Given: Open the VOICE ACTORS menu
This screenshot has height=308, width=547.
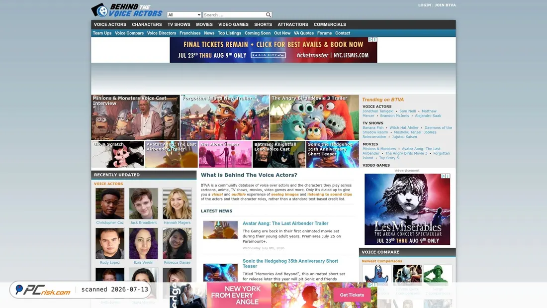Looking at the screenshot, I should 110,24.
